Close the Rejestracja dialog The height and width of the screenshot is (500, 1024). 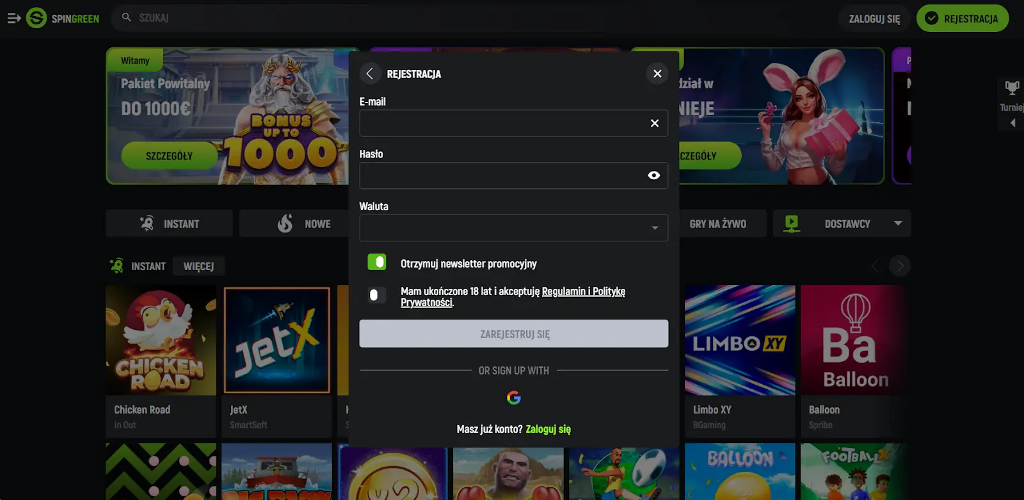point(657,74)
